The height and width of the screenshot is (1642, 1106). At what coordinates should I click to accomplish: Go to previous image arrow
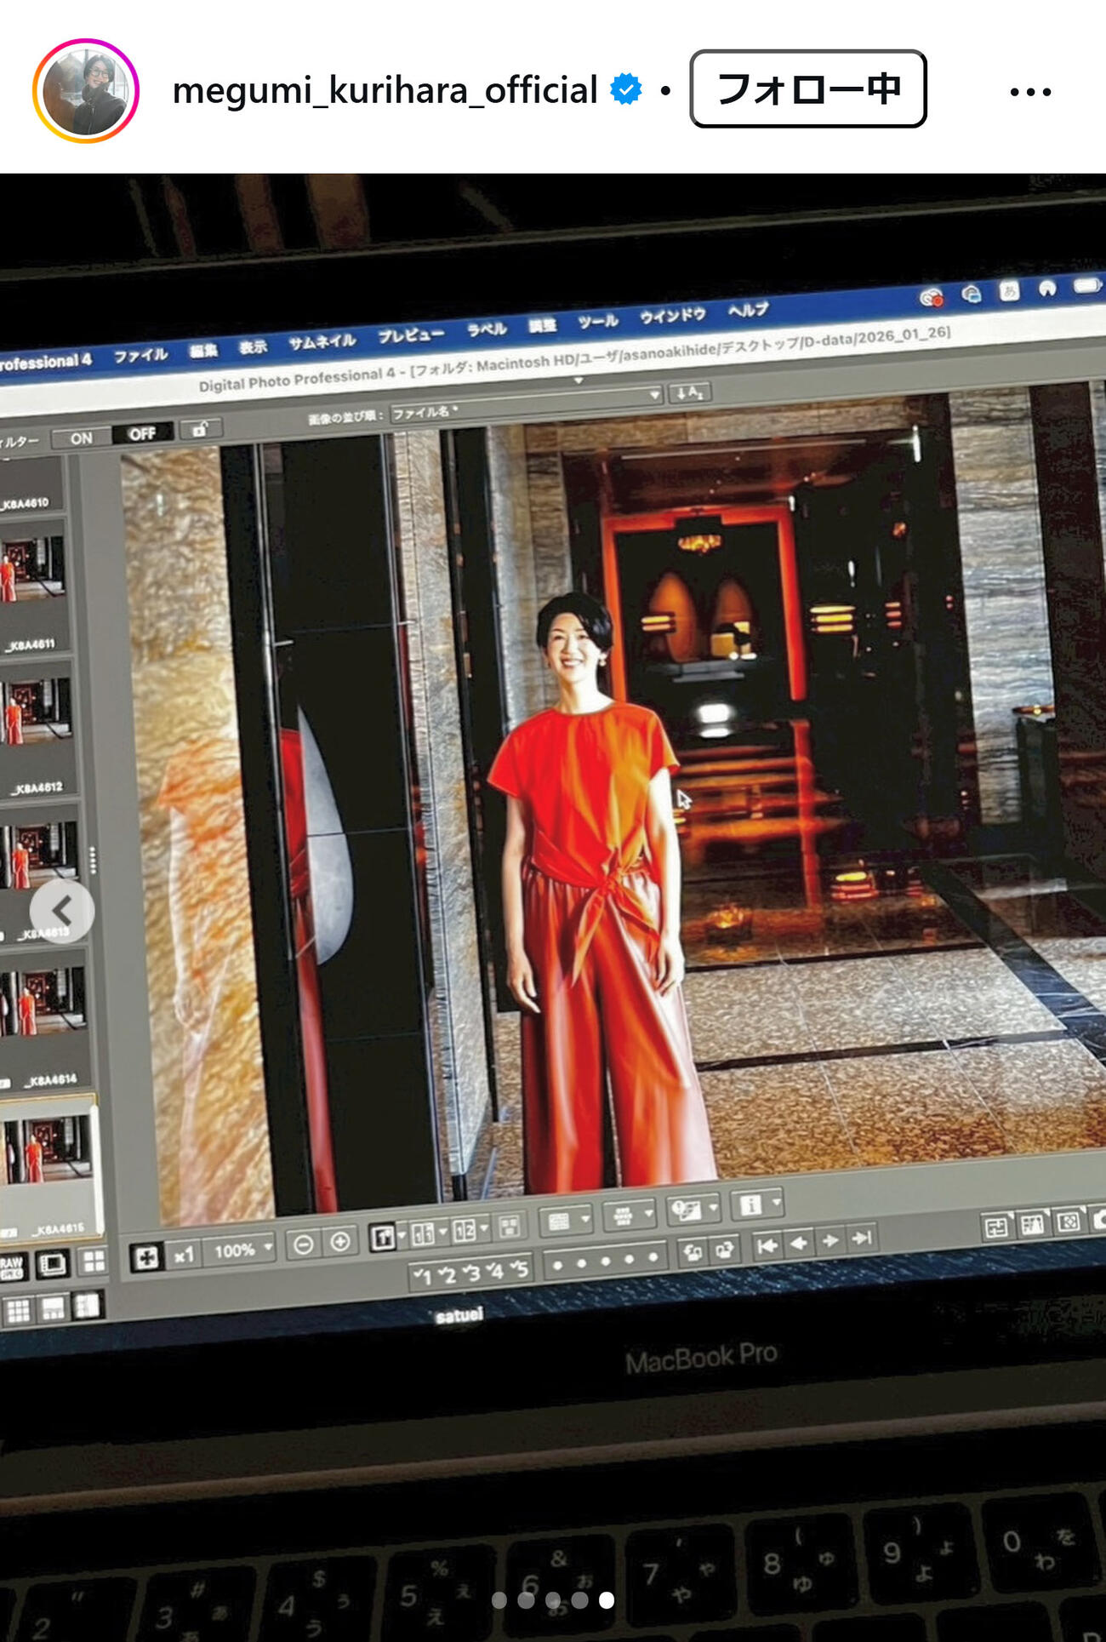799,1244
